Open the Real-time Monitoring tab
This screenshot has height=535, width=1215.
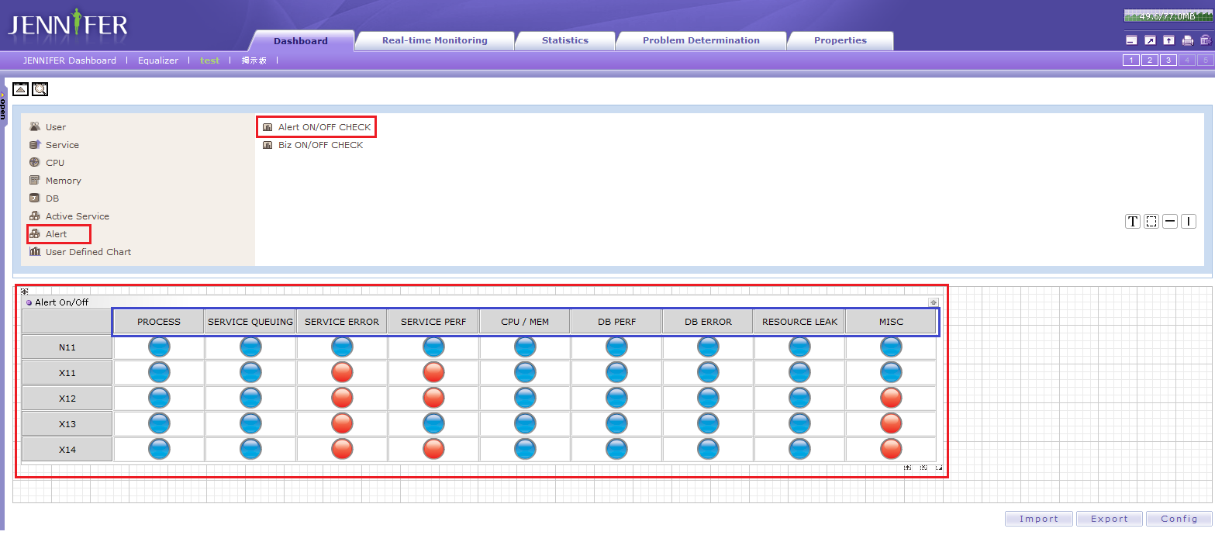tap(435, 40)
